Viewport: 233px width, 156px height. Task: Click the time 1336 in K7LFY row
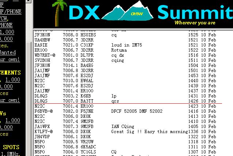193,132
